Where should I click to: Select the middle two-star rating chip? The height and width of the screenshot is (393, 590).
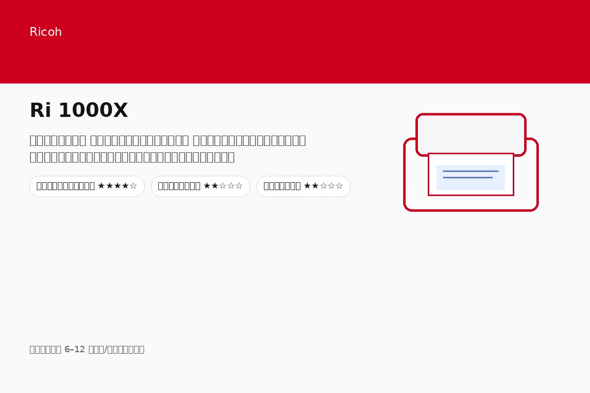pyautogui.click(x=201, y=186)
